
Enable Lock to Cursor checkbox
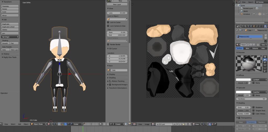[x=108, y=23]
